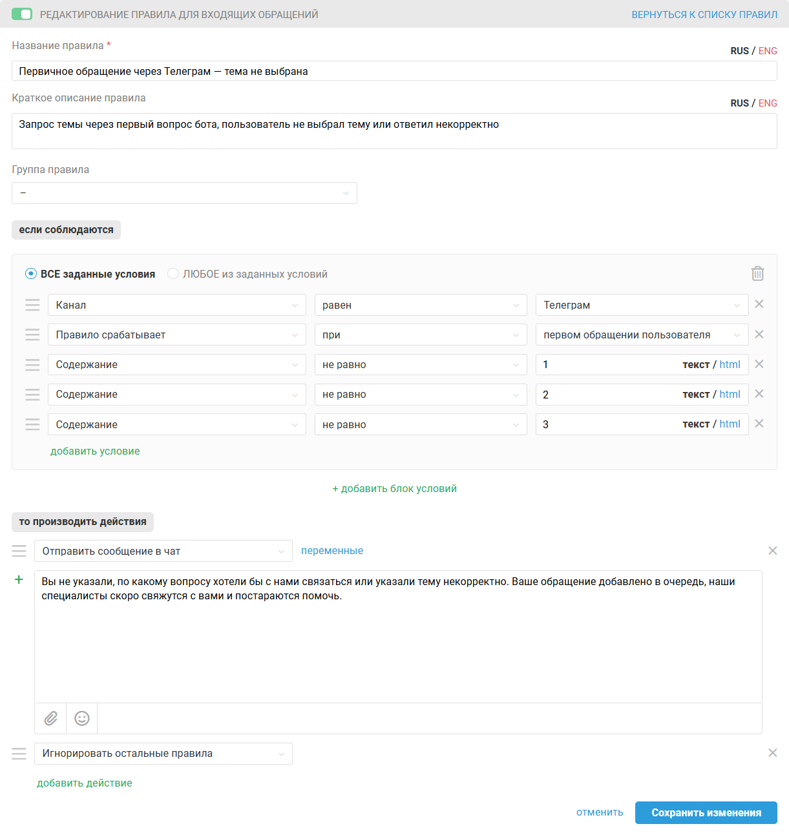This screenshot has height=835, width=789.
Task: Remove the Игнорировать остальные правила action
Action: click(x=772, y=753)
